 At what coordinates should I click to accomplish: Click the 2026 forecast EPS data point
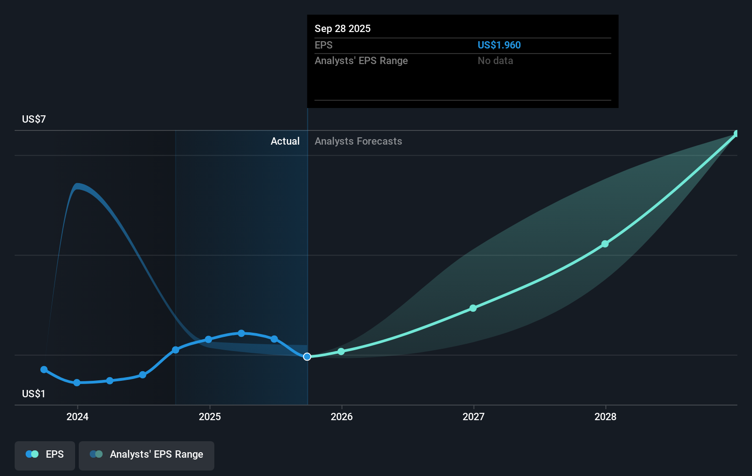[x=341, y=352]
